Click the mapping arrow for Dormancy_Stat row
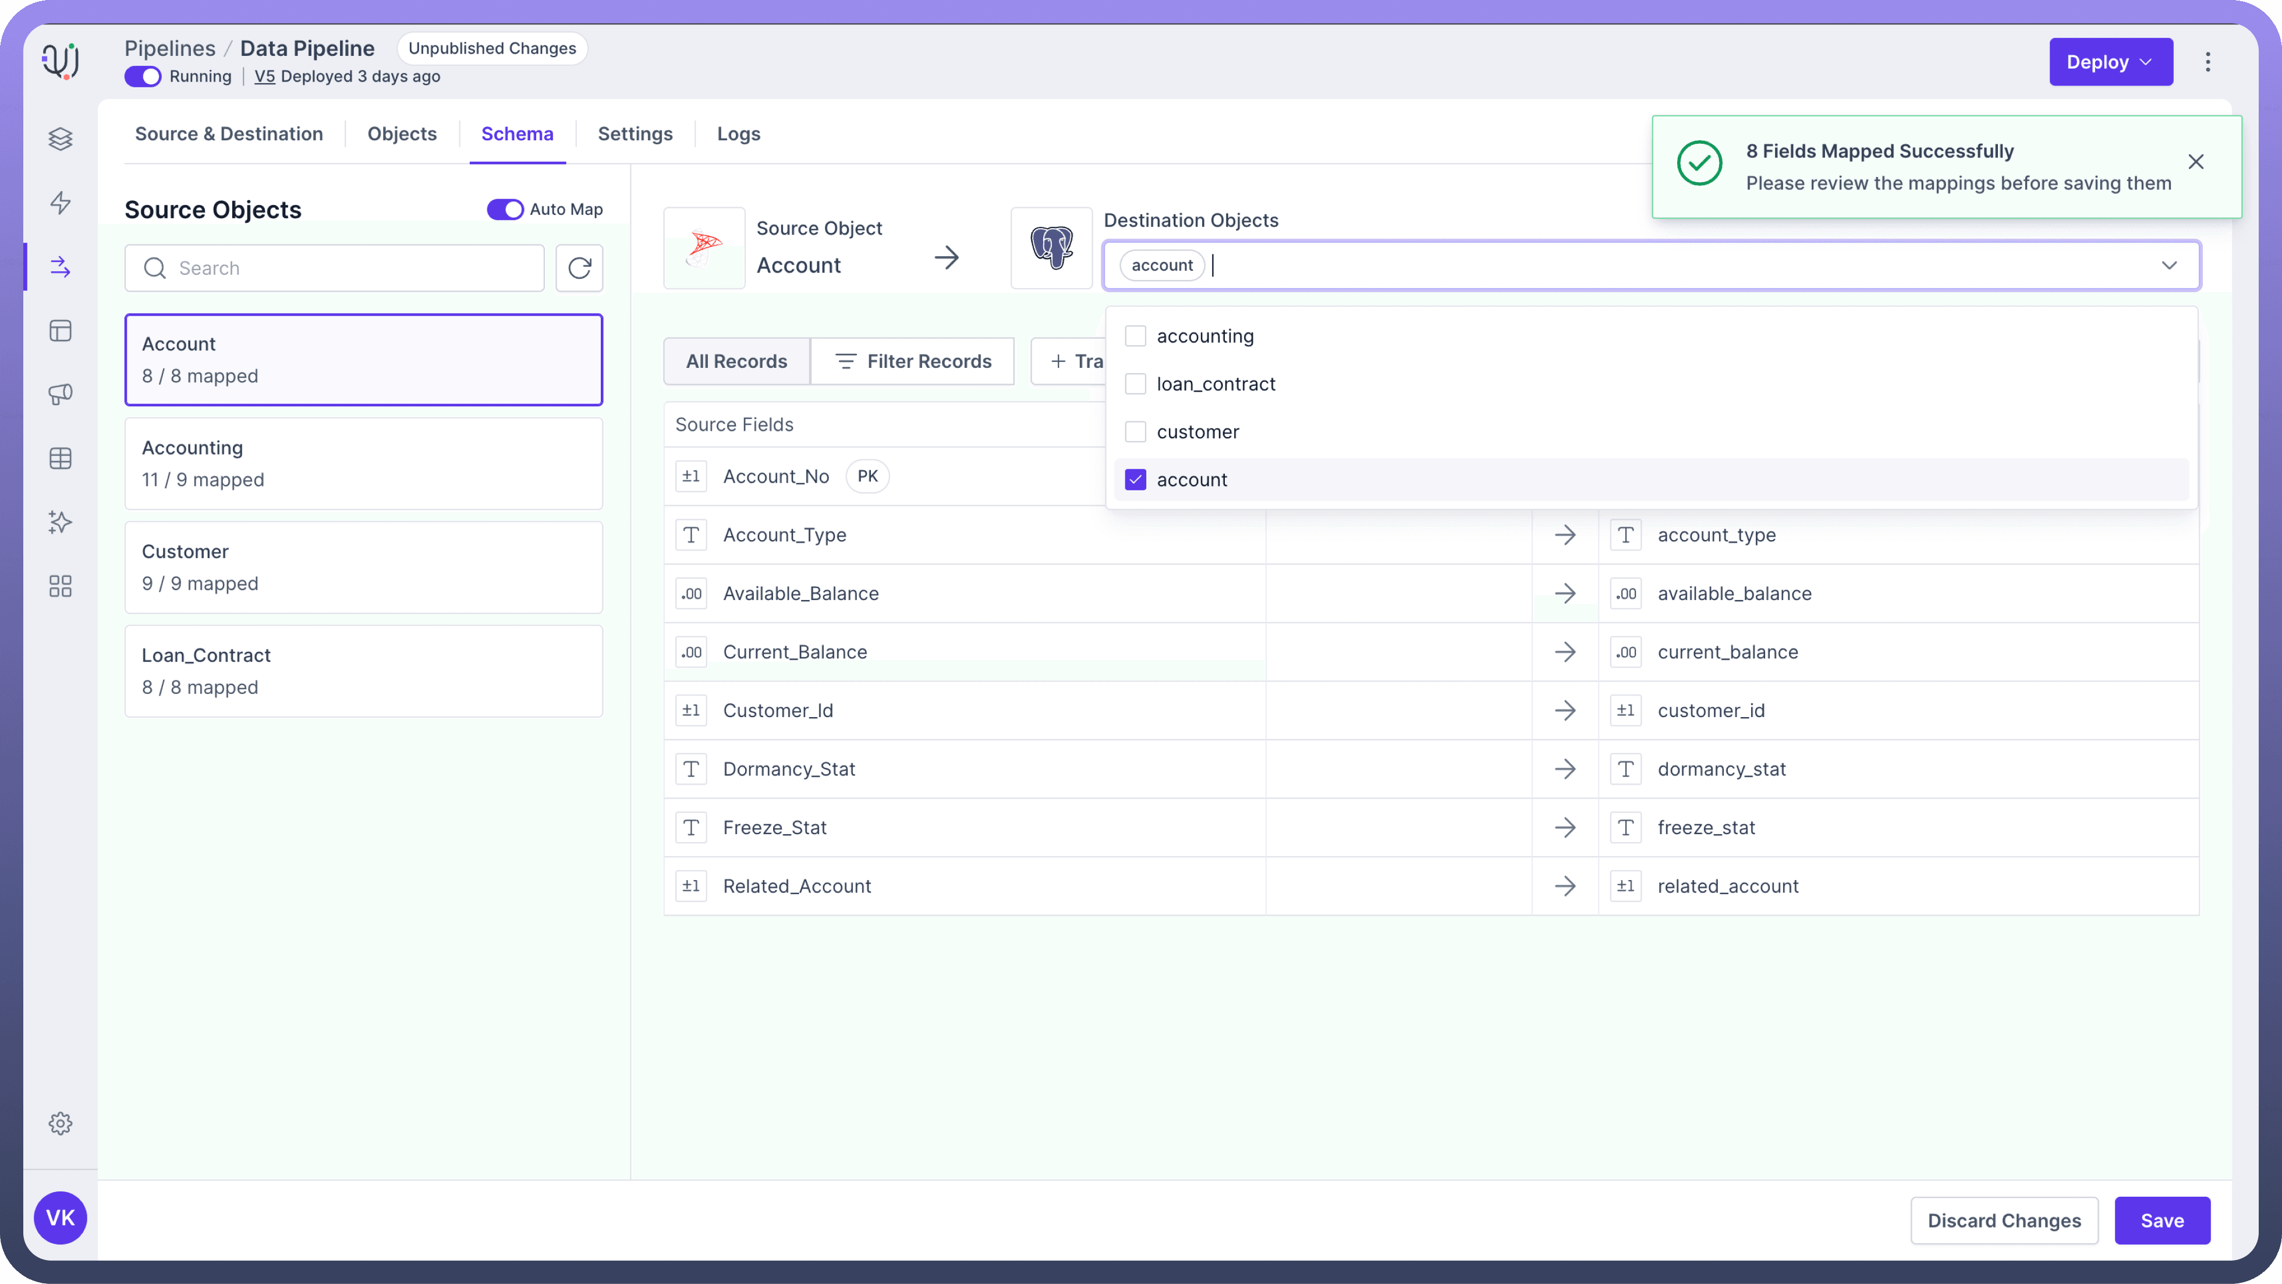This screenshot has height=1284, width=2282. tap(1565, 769)
